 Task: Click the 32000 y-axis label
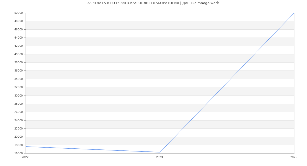tap(19, 87)
